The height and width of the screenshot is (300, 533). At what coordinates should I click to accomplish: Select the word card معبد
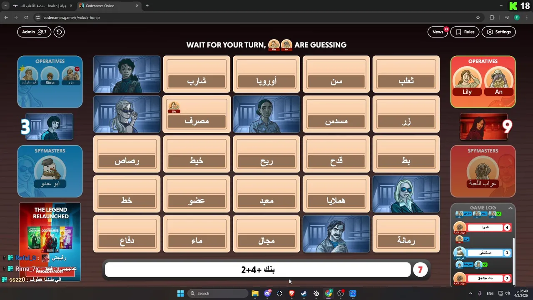pos(266,194)
